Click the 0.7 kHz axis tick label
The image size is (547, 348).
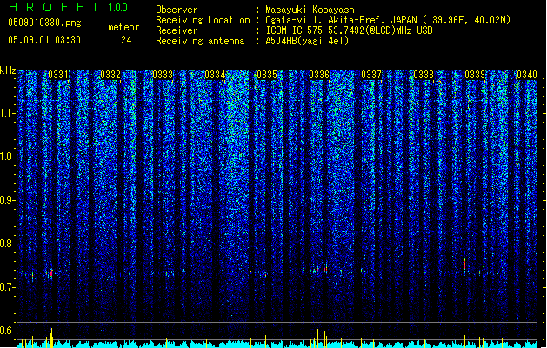[7, 287]
